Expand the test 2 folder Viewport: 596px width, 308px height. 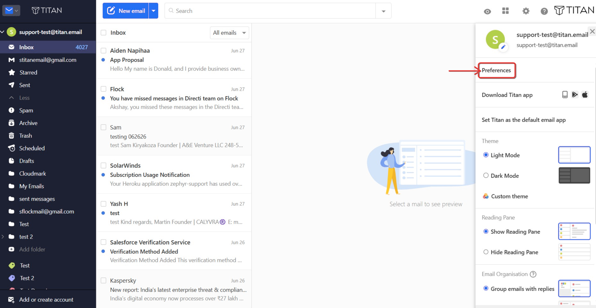[3, 237]
